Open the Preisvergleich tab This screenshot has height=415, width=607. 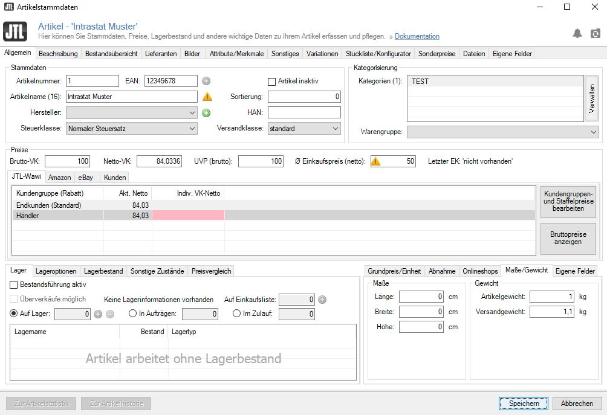pyautogui.click(x=212, y=271)
